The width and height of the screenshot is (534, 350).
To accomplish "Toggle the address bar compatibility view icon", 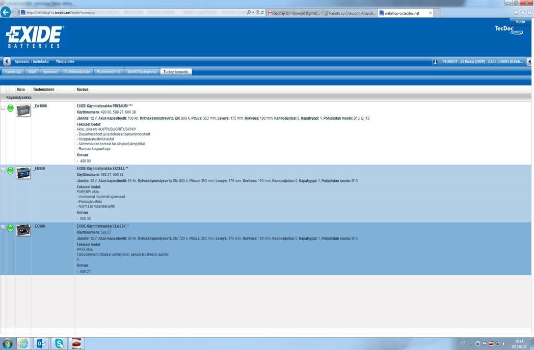I will (x=258, y=13).
